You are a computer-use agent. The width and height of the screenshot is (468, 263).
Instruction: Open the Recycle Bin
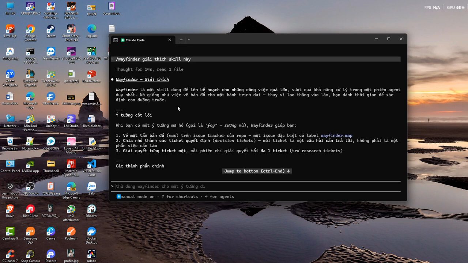click(x=10, y=144)
